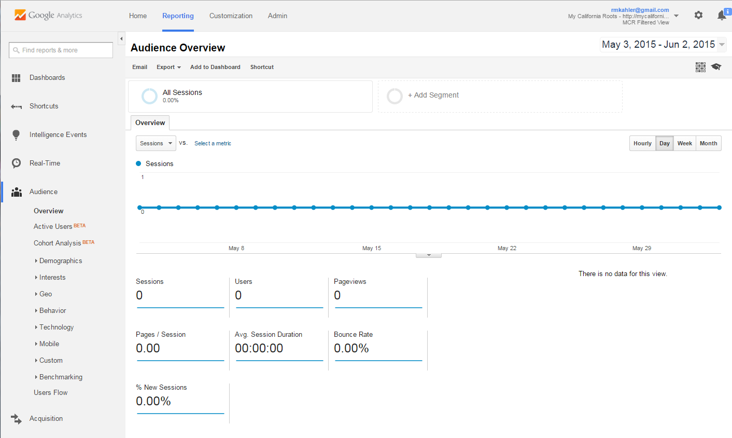Open the Sessions metric dropdown
The image size is (732, 438).
156,143
